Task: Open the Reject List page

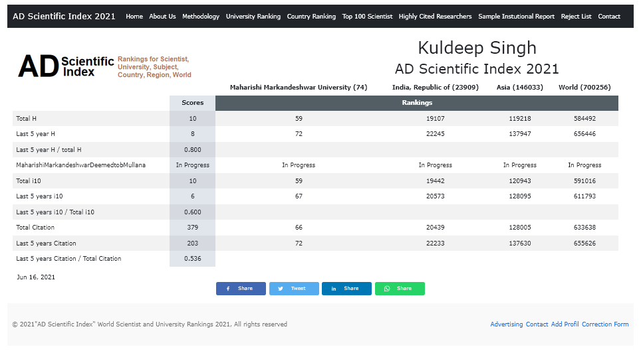Action: click(576, 17)
